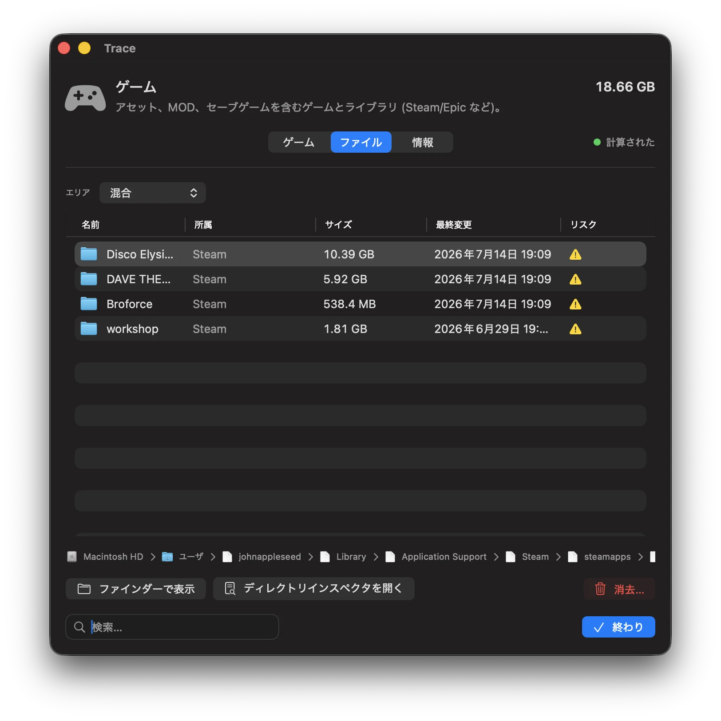The image size is (721, 721).
Task: Click the risk warning icon for workshop
Action: point(575,329)
